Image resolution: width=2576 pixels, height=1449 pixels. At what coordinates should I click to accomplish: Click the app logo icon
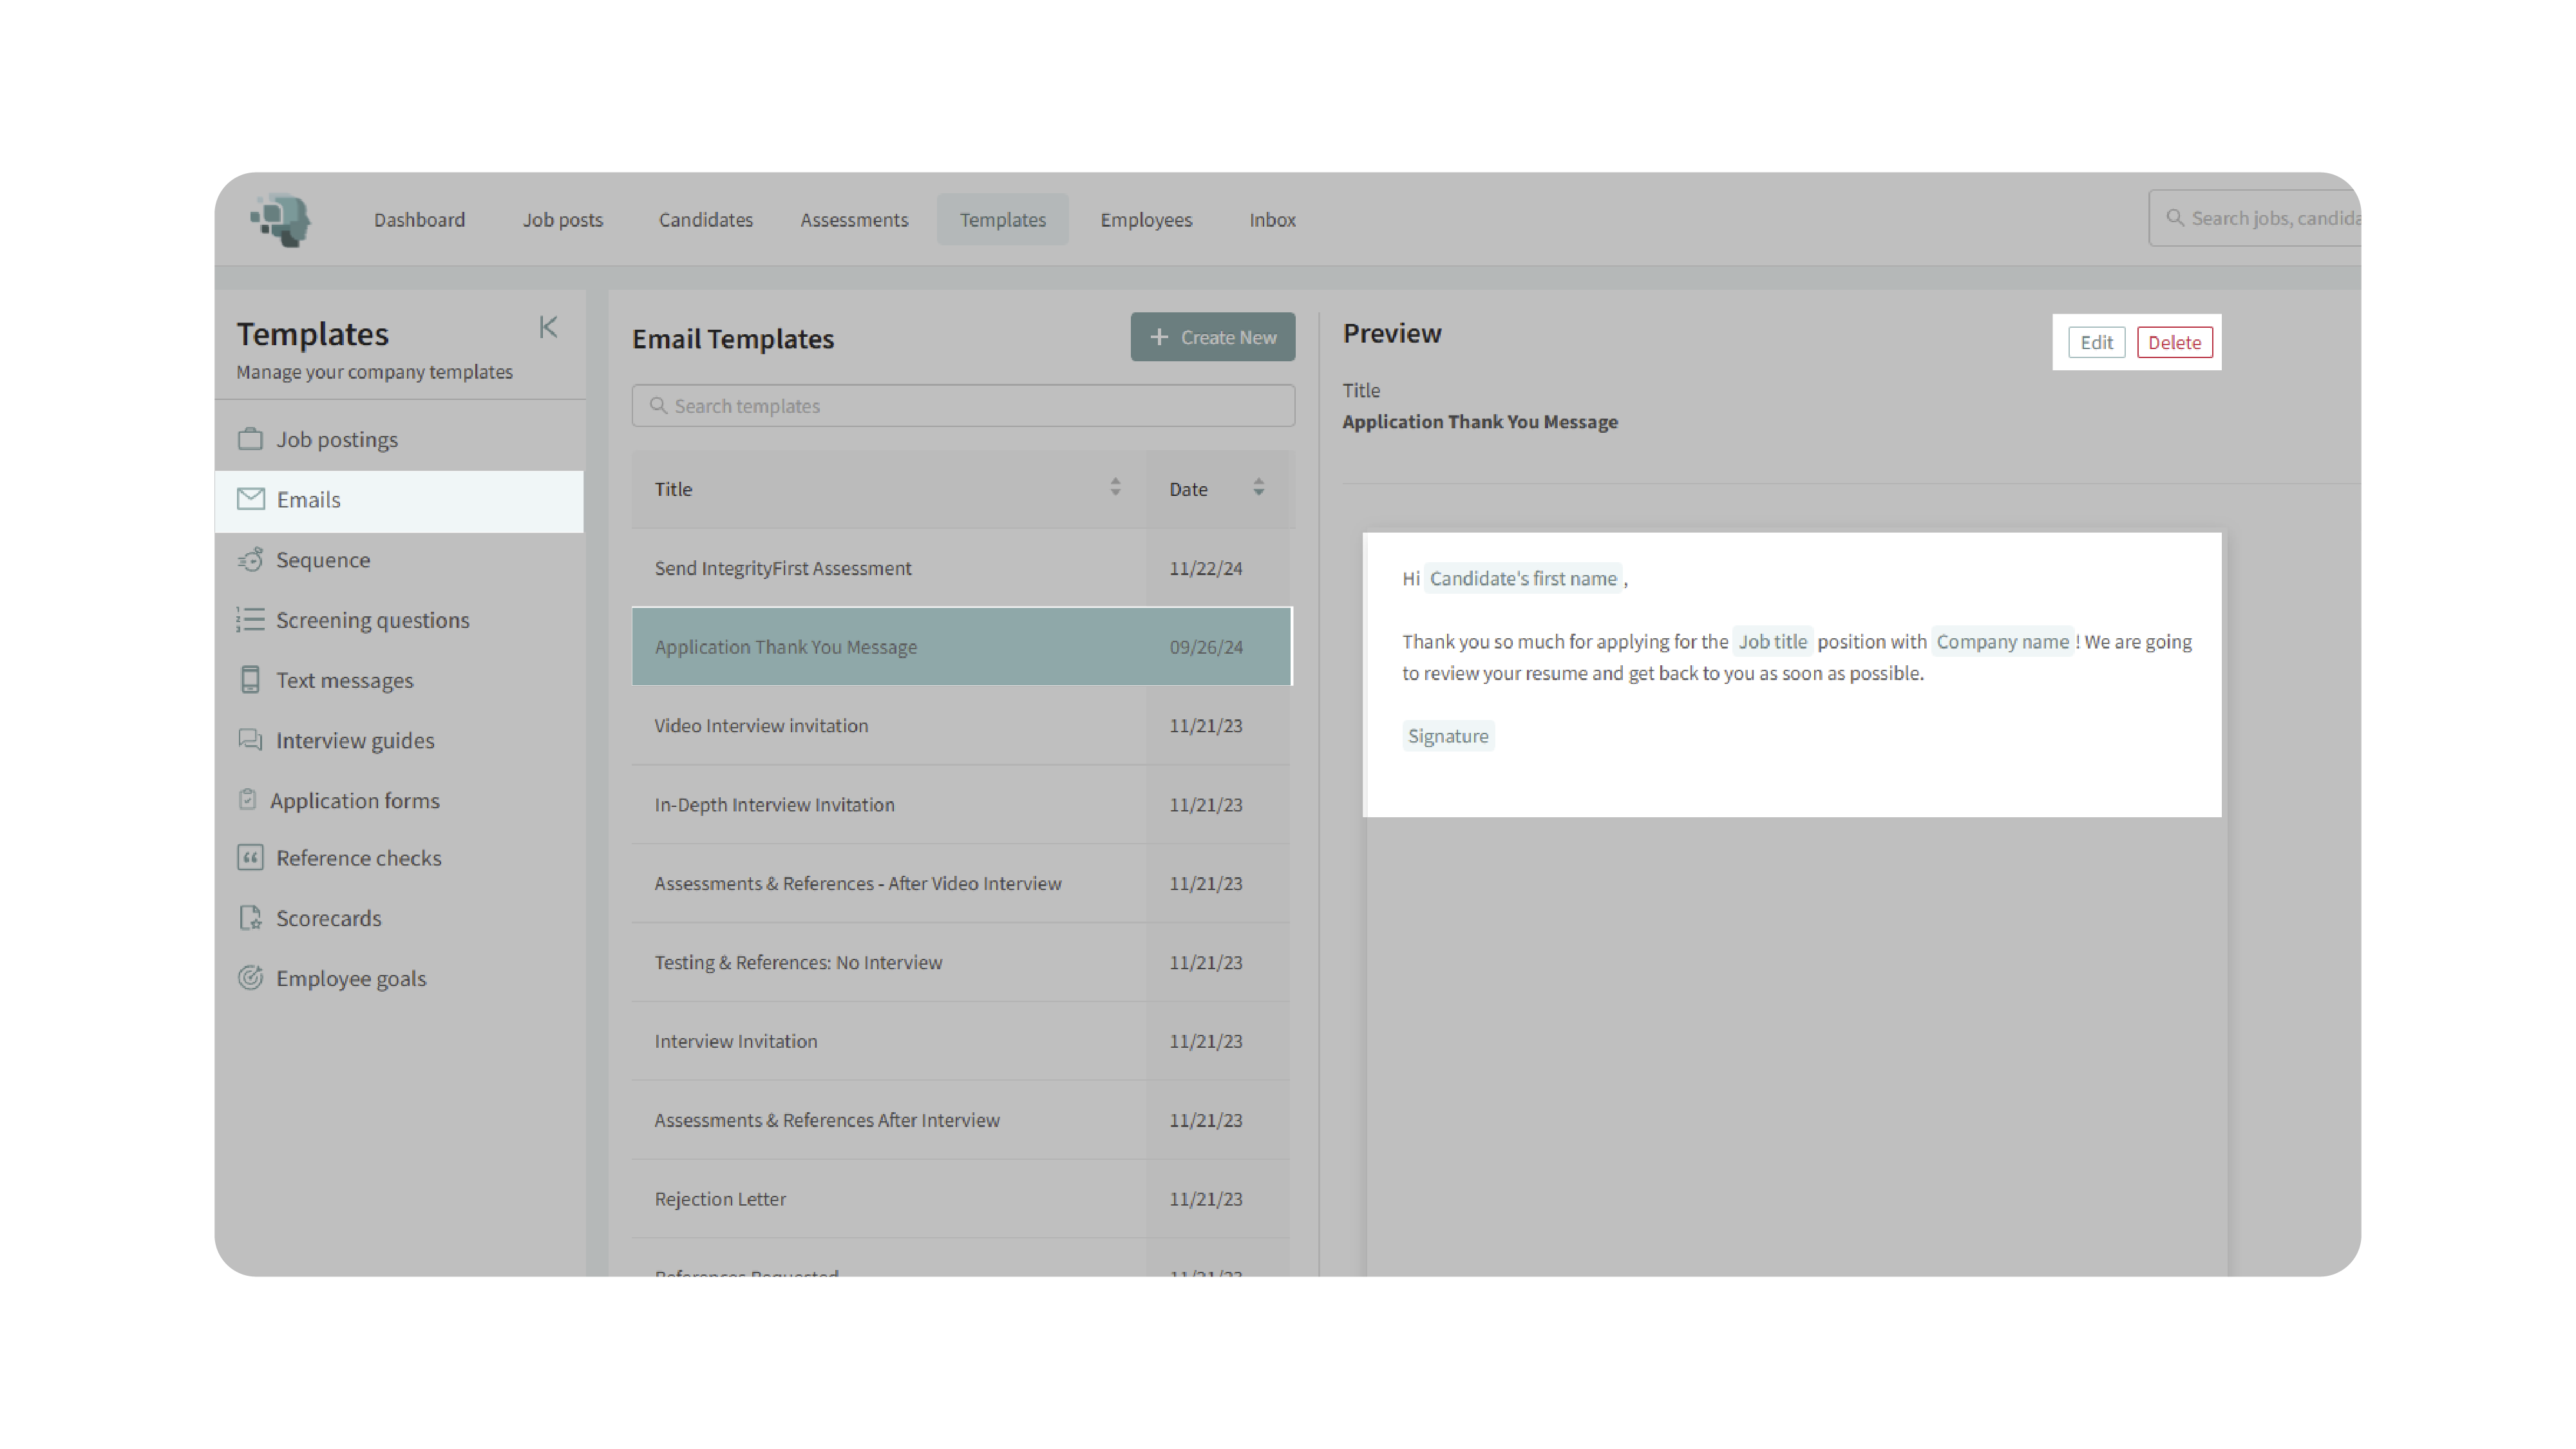281,219
